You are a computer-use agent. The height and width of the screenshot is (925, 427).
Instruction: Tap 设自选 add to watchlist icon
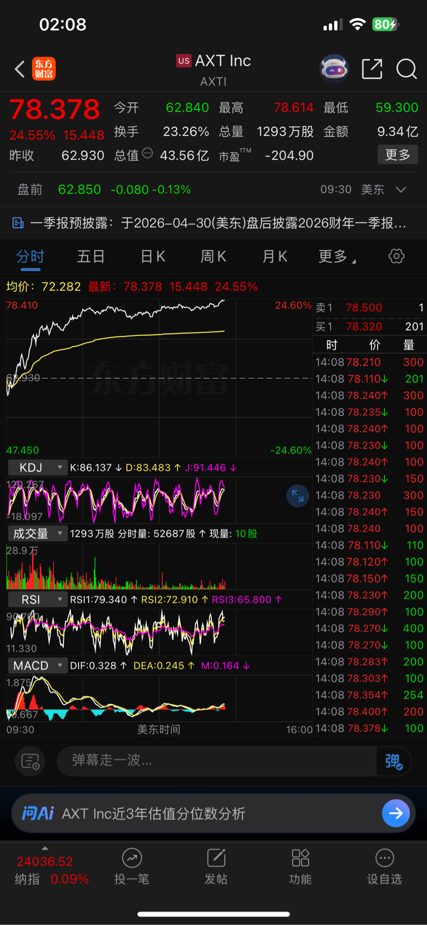click(x=384, y=867)
